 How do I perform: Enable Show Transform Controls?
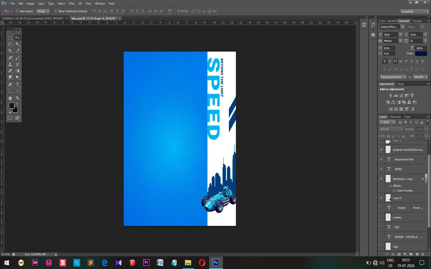click(56, 11)
